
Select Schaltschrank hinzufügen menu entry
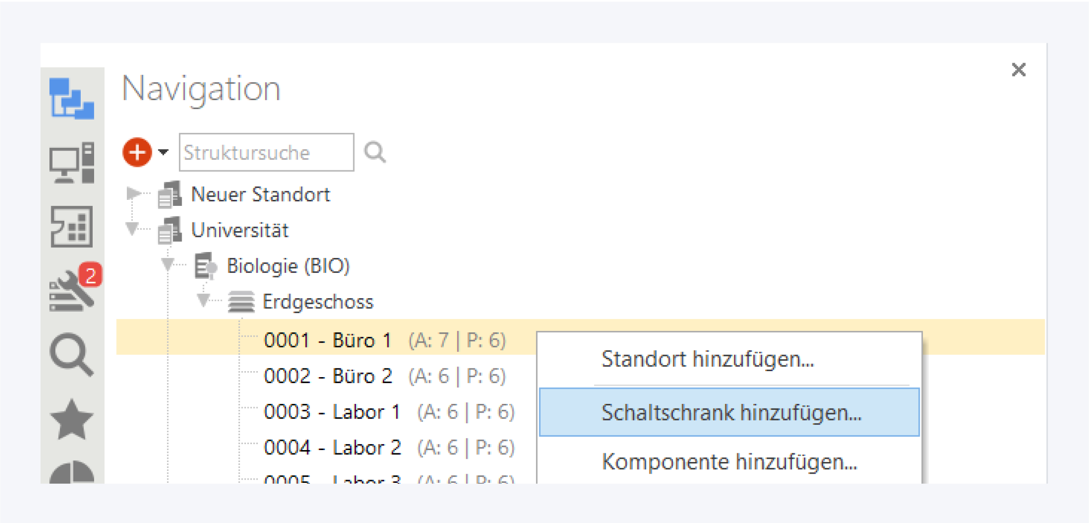click(x=731, y=412)
